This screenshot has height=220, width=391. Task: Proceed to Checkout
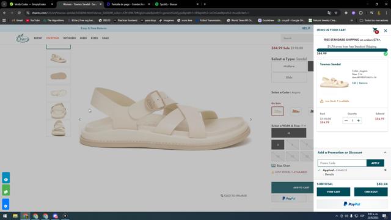(x=371, y=192)
